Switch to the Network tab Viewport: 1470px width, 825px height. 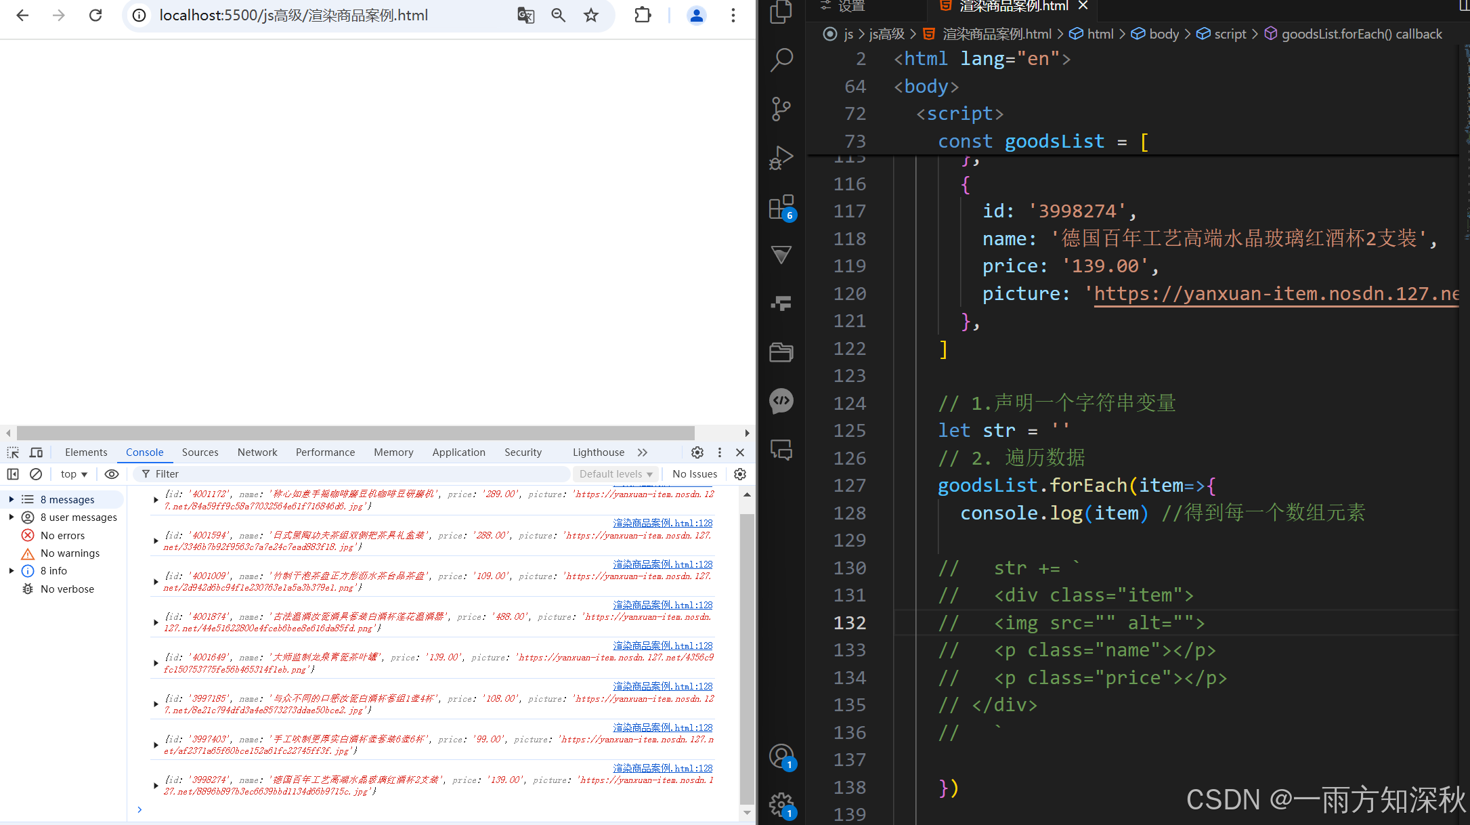coord(257,452)
